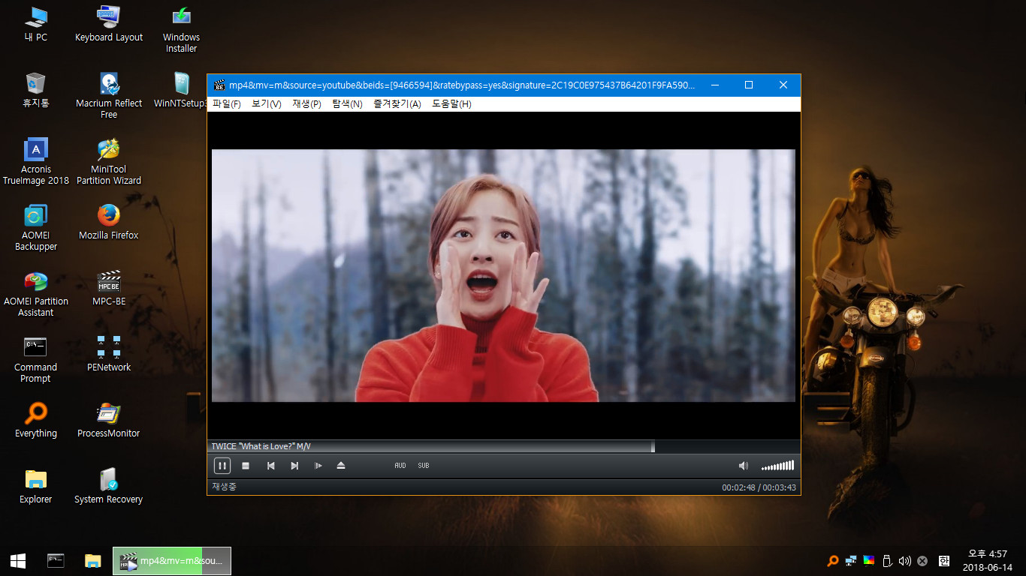1026x576 pixels.
Task: Select the 휴지통 recycle bin icon
Action: [35, 90]
